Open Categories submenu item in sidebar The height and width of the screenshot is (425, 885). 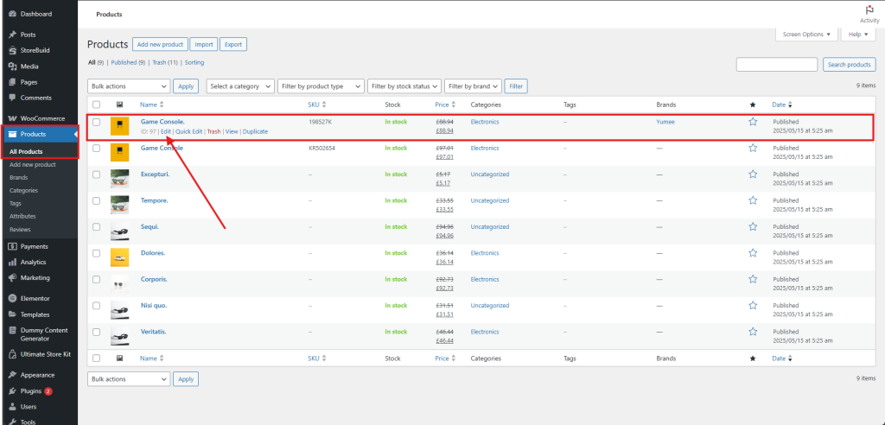[23, 190]
